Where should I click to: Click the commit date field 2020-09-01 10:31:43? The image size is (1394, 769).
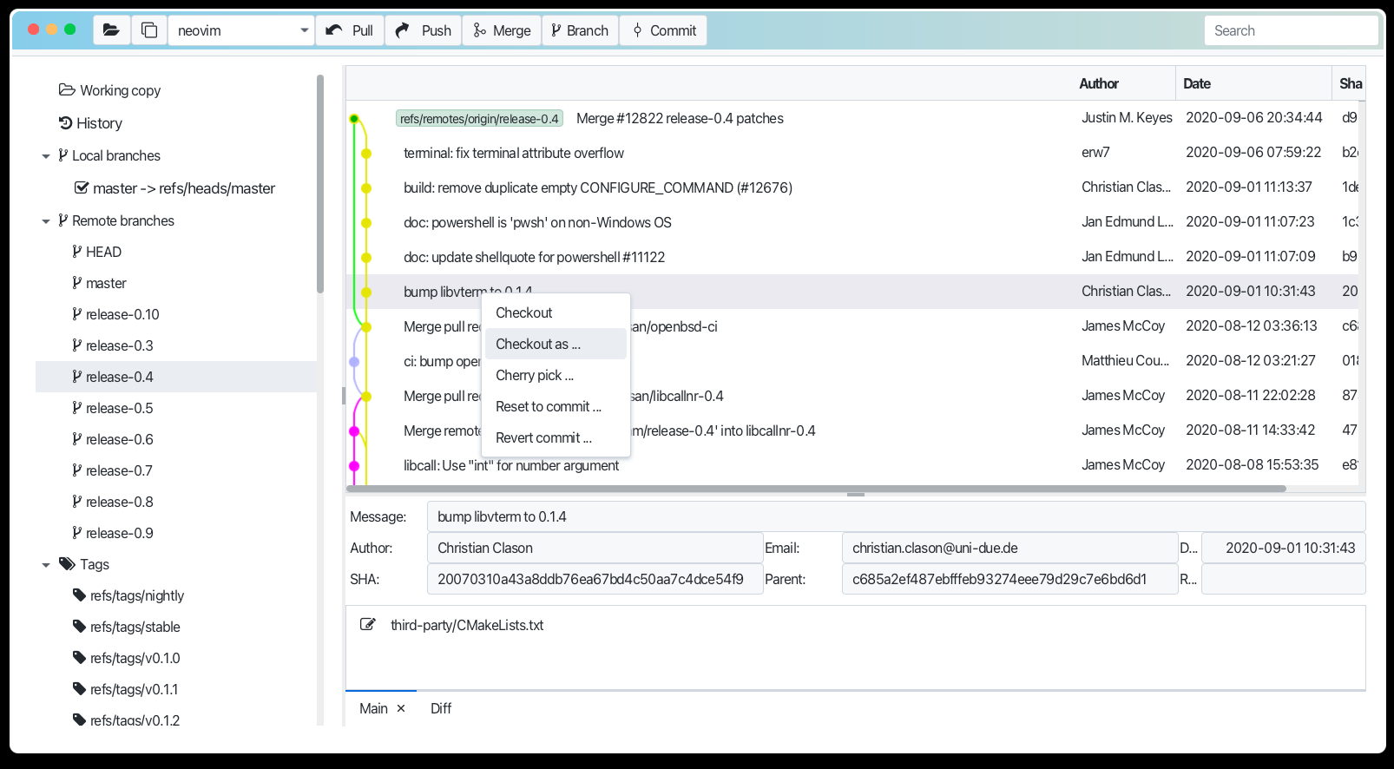click(1283, 548)
